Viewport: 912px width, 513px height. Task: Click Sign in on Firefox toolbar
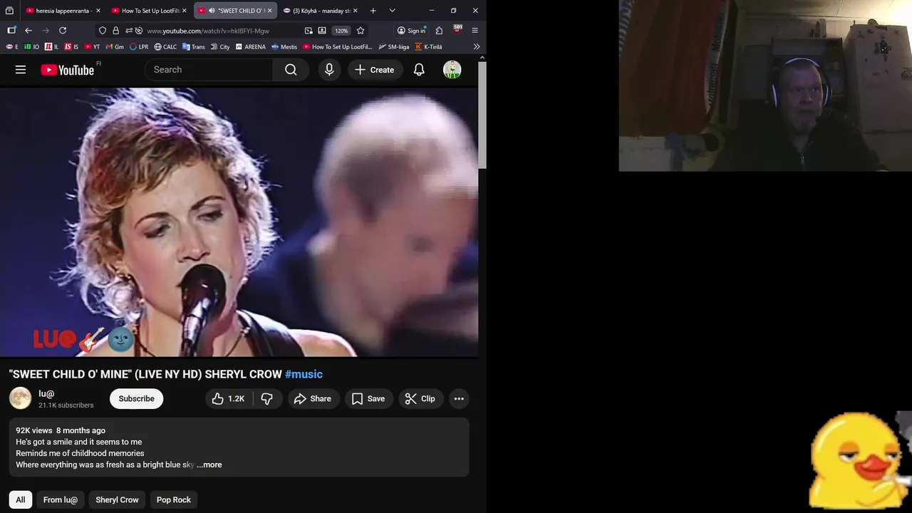click(x=411, y=31)
